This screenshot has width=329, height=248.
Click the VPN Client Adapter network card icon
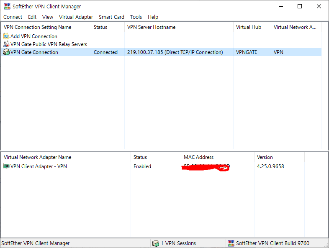(6, 166)
